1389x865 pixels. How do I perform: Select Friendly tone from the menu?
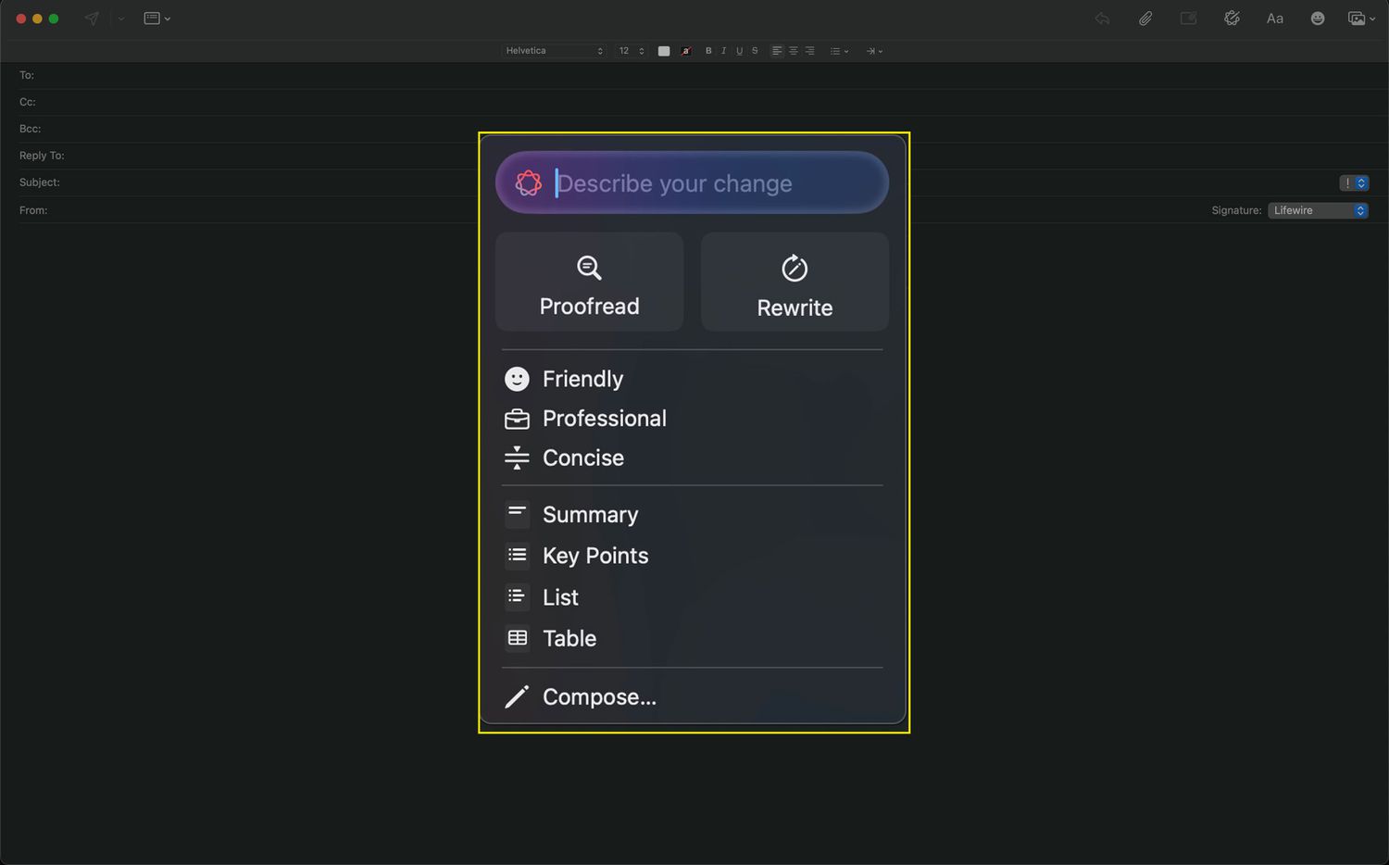[x=582, y=379]
